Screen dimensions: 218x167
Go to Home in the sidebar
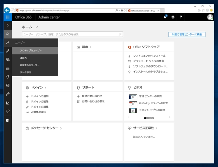point(8,34)
